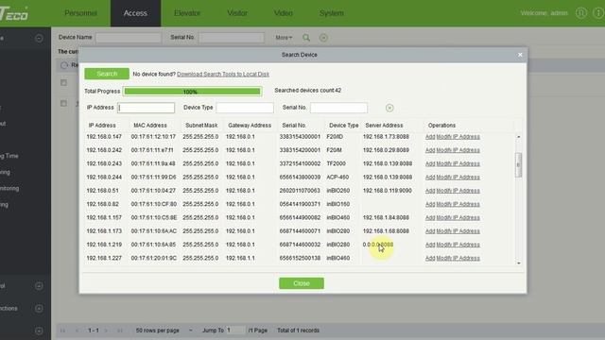This screenshot has width=605, height=340.
Task: Click the clear-filter circle icon beside magnifier
Action: 323,38
